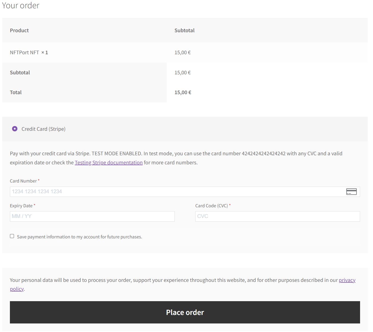Focus the Expiry Date MM / YY field

[92, 216]
